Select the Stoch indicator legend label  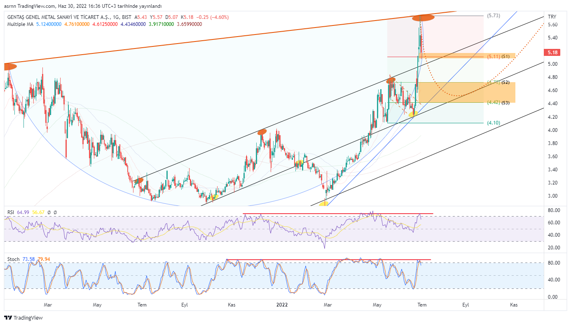13,259
